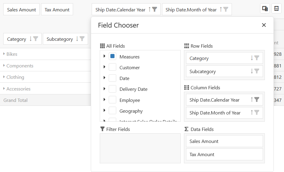Click filter icon on Ship Date.Month of Year header
Screen dimensions: 284x172
point(226,10)
